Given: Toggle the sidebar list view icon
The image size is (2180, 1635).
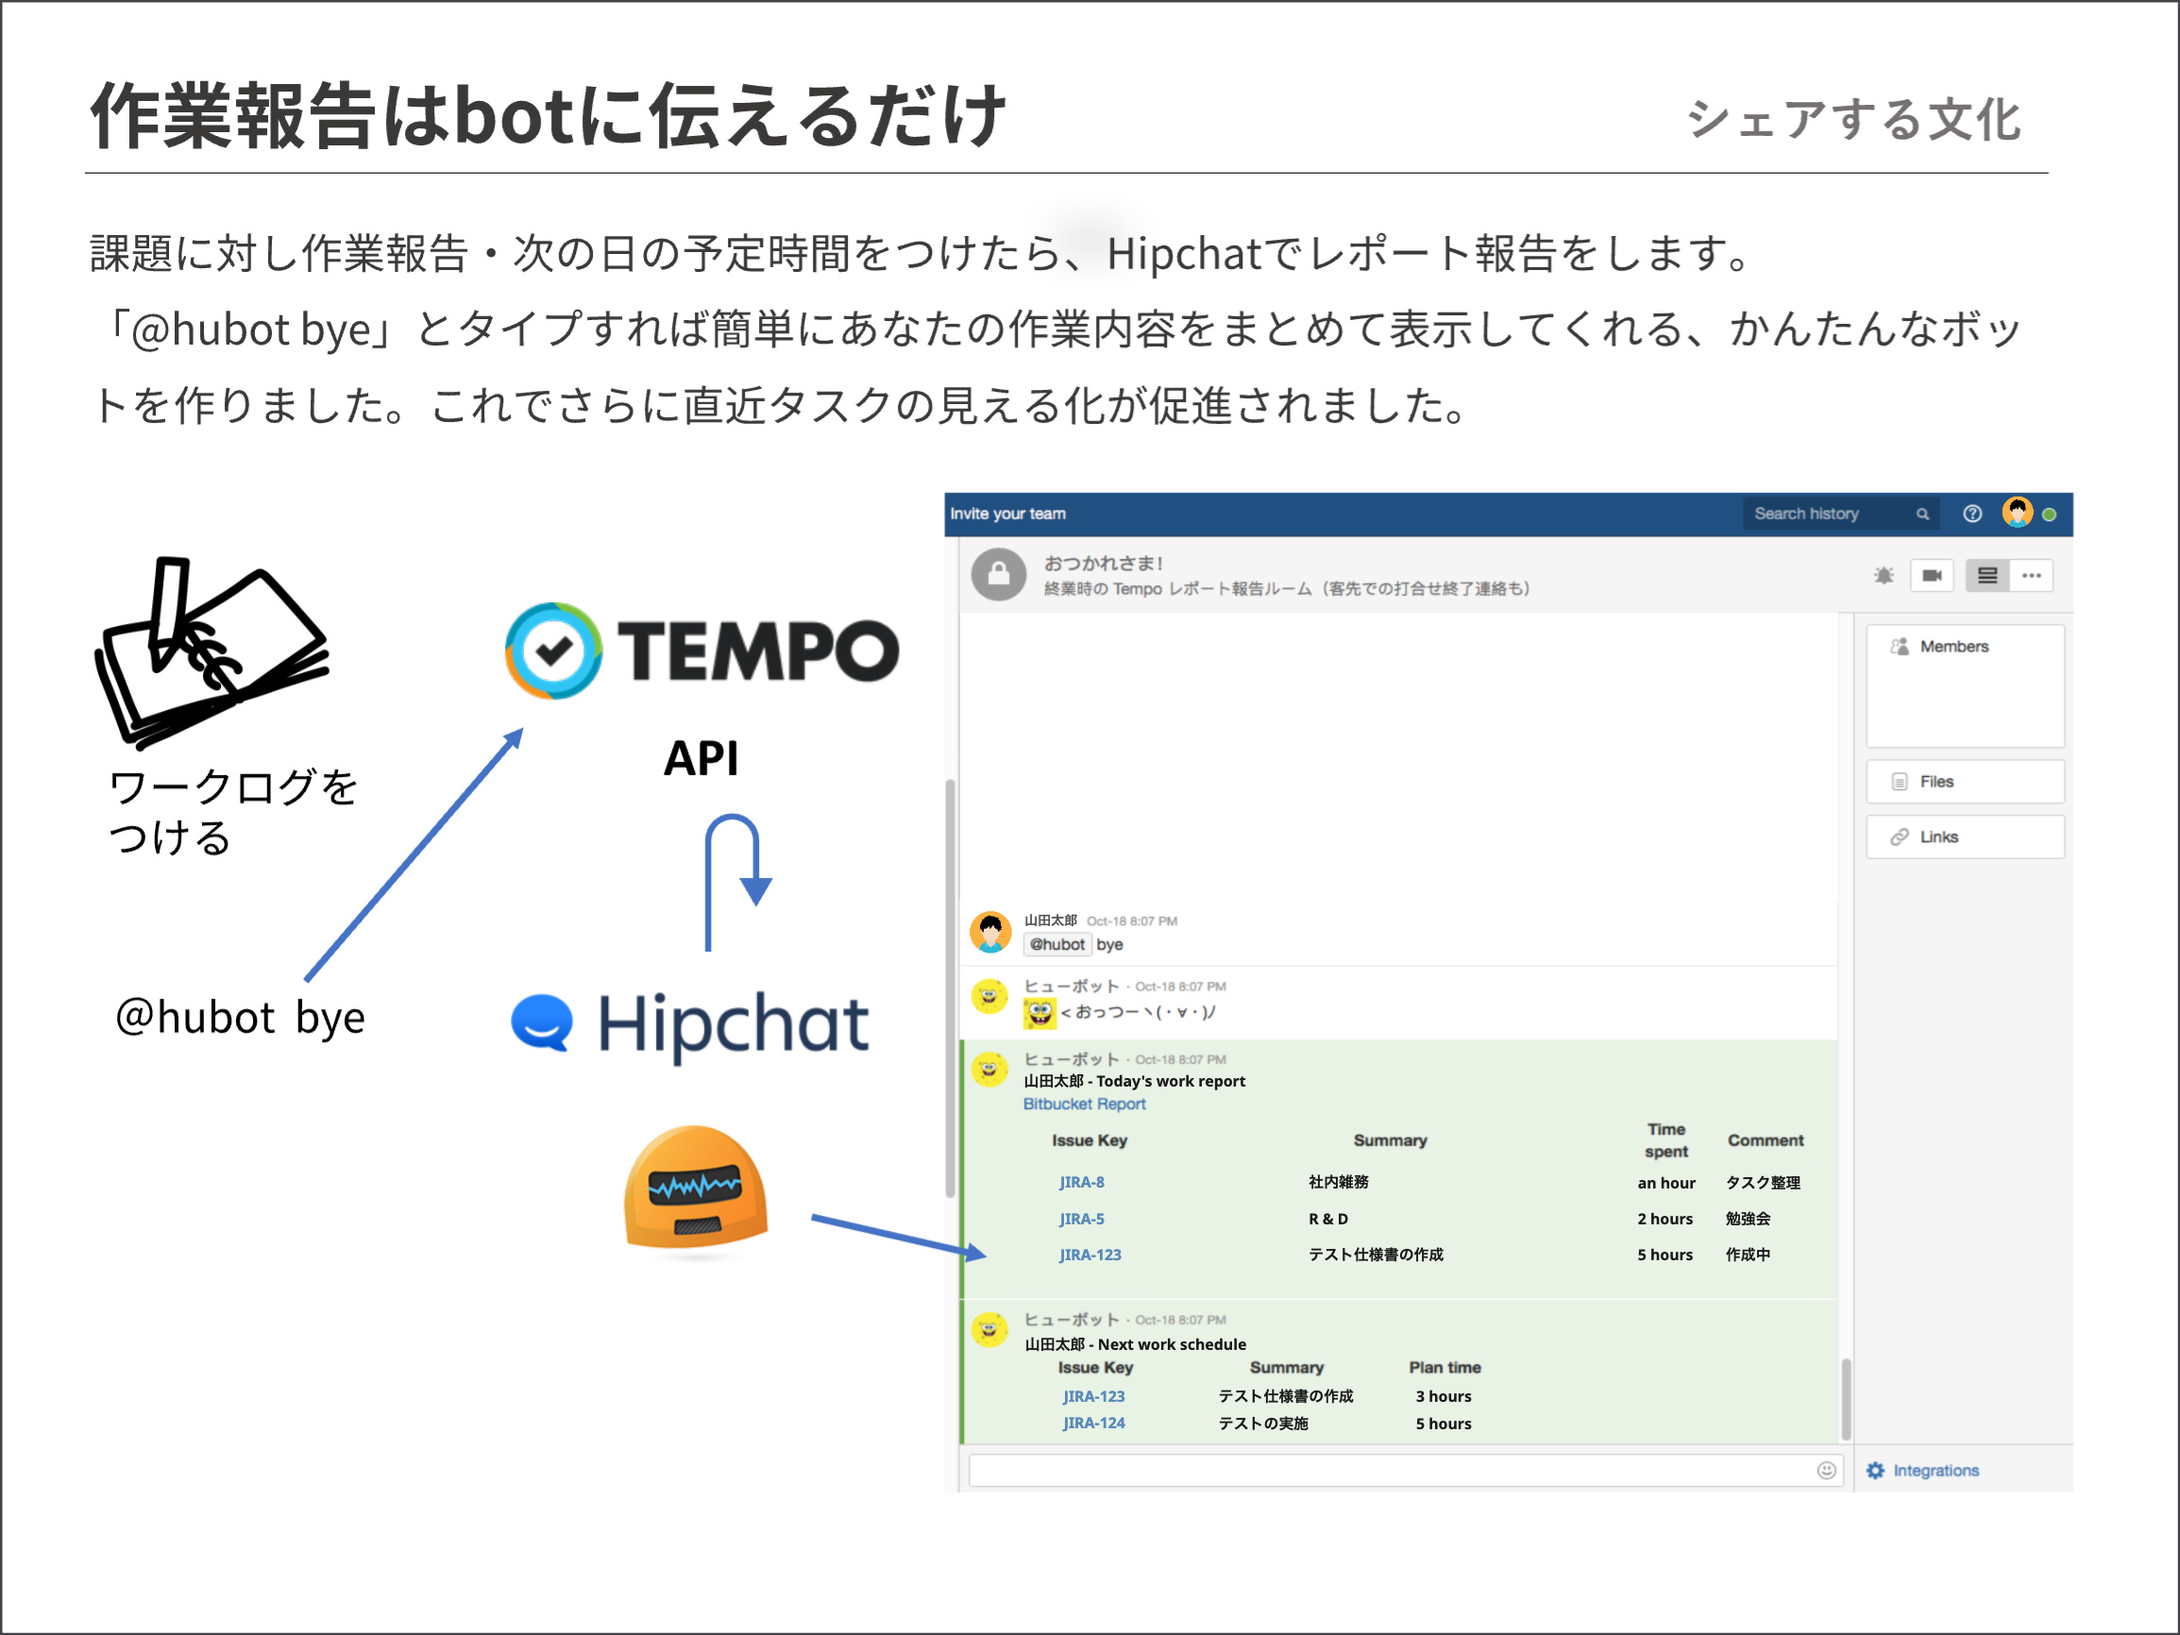Looking at the screenshot, I should [1986, 576].
